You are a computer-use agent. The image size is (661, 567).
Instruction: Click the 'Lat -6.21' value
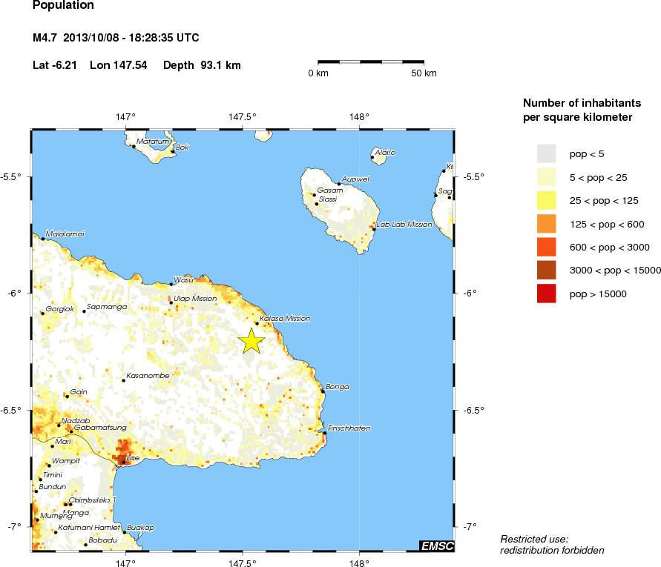(x=55, y=65)
